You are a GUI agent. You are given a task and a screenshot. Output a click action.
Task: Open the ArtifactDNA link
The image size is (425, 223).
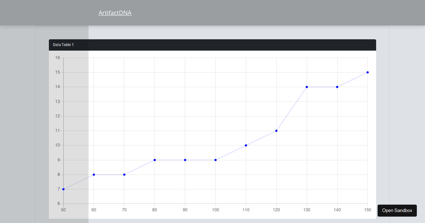(115, 13)
